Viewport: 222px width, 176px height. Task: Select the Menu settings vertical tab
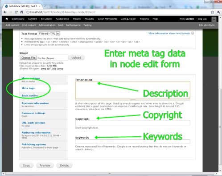pos(43,80)
